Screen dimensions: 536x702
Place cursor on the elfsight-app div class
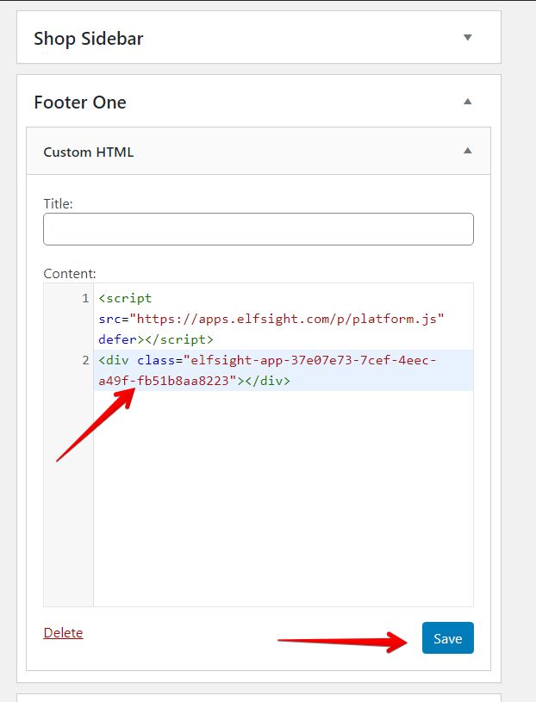[x=267, y=370]
